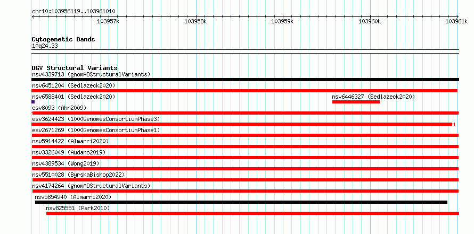Screen dimensions: 474x234
Task: Open the nsv4174264 (gnomADStructuralVariants) label
Action: point(91,186)
